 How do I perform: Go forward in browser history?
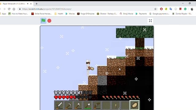click(4, 9)
